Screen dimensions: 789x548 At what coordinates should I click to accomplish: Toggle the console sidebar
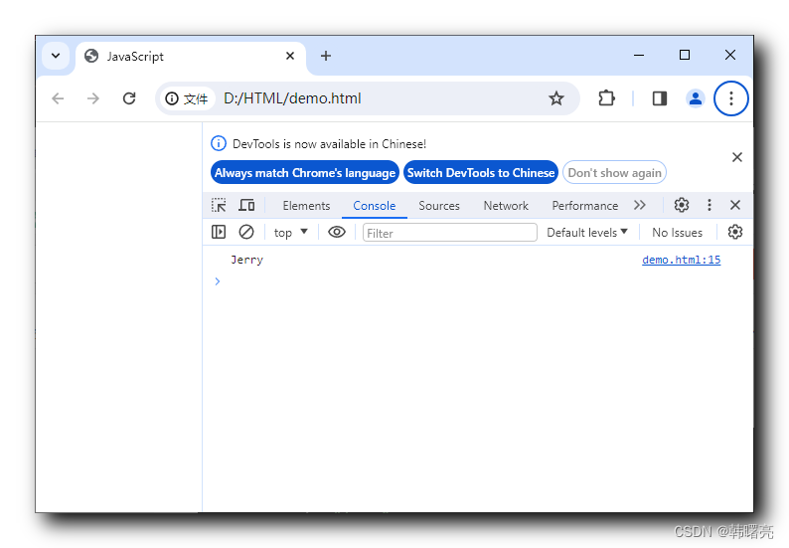[x=219, y=232]
